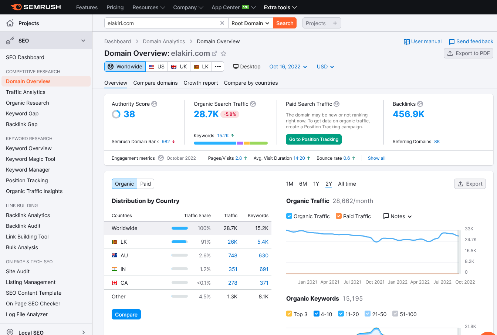Click the Send feedback chat icon

[452, 42]
